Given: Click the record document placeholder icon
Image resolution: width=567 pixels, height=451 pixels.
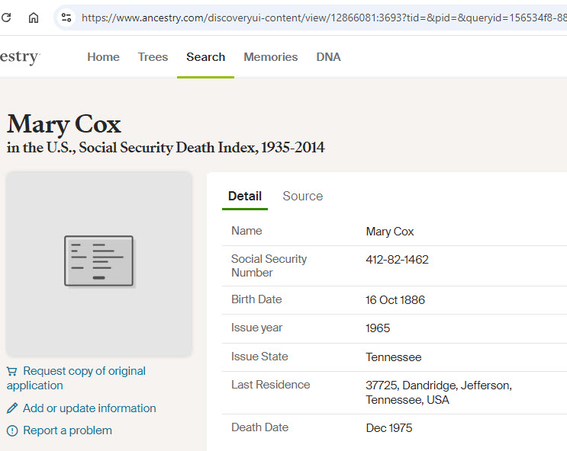Looking at the screenshot, I should click(98, 261).
